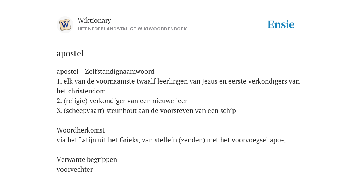The width and height of the screenshot is (358, 179).
Task: Click the horizontal divider below the header
Action: pyautogui.click(x=179, y=40)
